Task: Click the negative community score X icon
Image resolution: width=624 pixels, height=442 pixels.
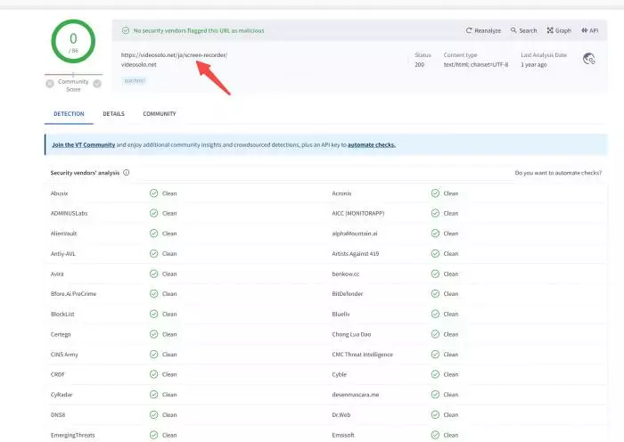Action: 50,84
